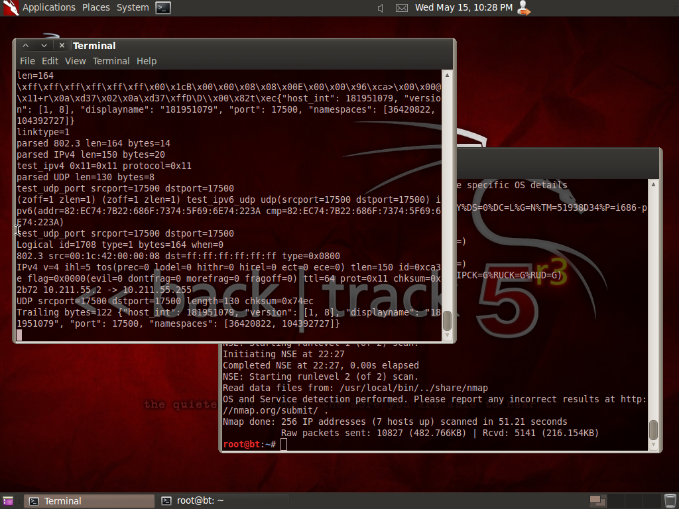Click the BackTrack dragon logo icon
This screenshot has width=679, height=509.
pos(11,8)
